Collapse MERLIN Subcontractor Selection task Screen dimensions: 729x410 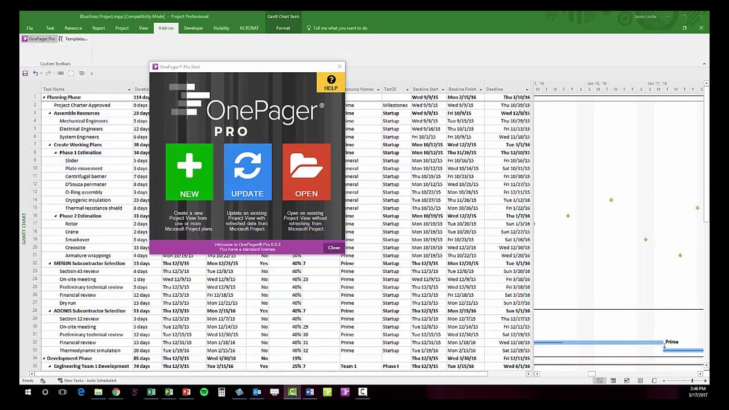click(x=50, y=264)
